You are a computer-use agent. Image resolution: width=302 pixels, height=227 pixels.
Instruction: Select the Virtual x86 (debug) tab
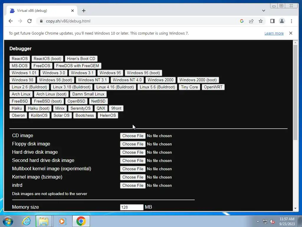point(42,11)
